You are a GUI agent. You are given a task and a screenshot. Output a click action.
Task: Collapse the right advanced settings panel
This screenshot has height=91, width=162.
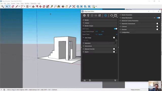click(118, 47)
